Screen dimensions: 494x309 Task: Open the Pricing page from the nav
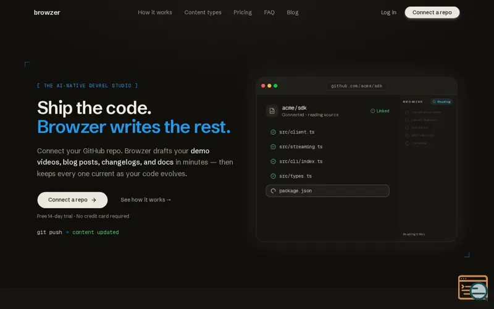242,12
